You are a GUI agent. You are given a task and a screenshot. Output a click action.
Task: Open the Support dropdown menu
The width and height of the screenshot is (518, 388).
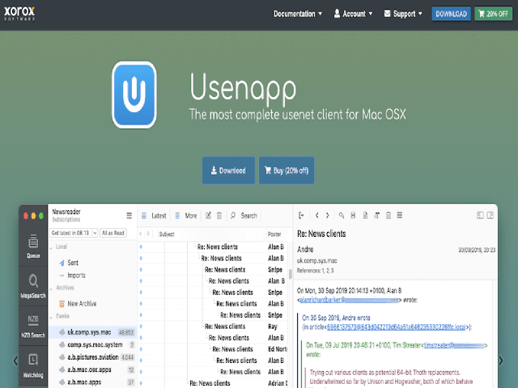403,14
